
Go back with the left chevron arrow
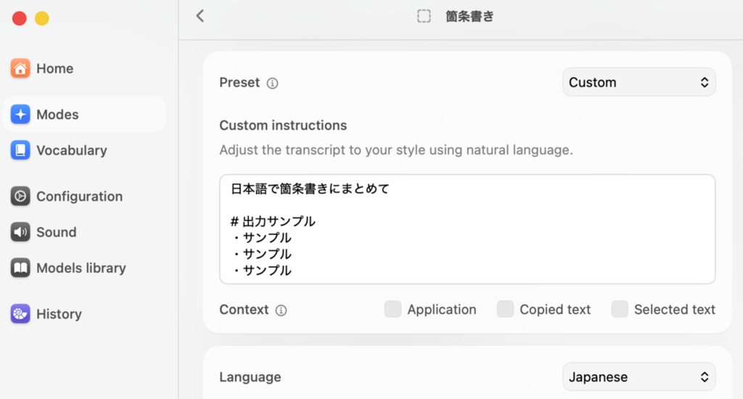click(200, 16)
